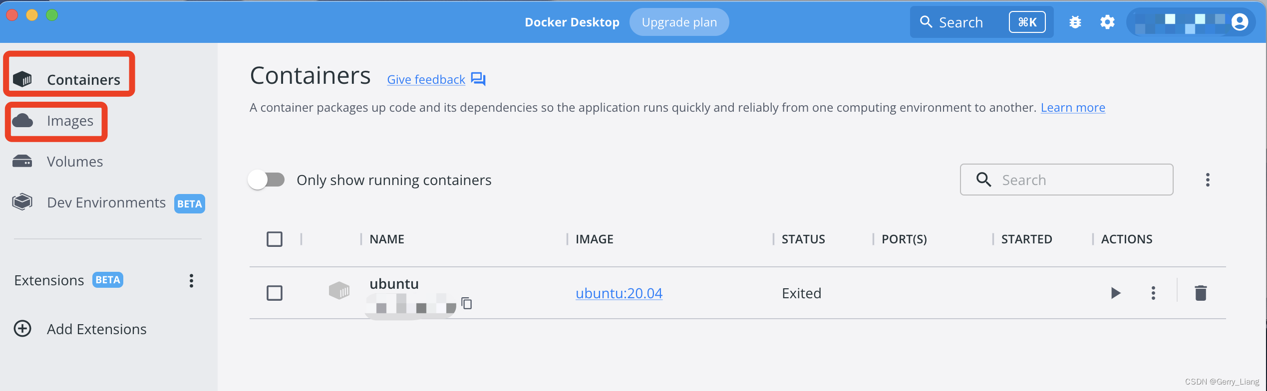The height and width of the screenshot is (391, 1267).
Task: Click the Docker Desktop title text
Action: click(572, 22)
